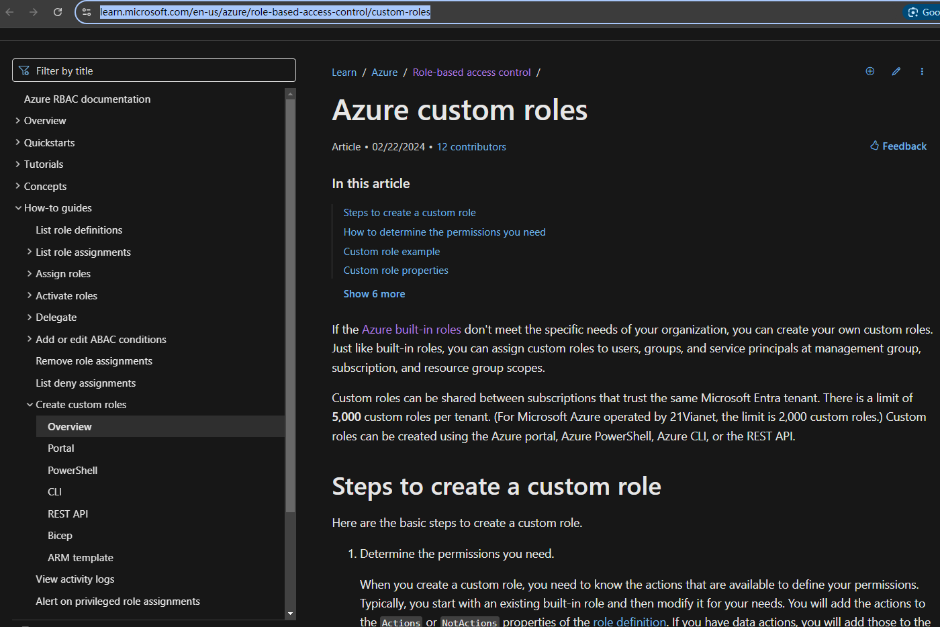Open List role definitions page

[79, 230]
